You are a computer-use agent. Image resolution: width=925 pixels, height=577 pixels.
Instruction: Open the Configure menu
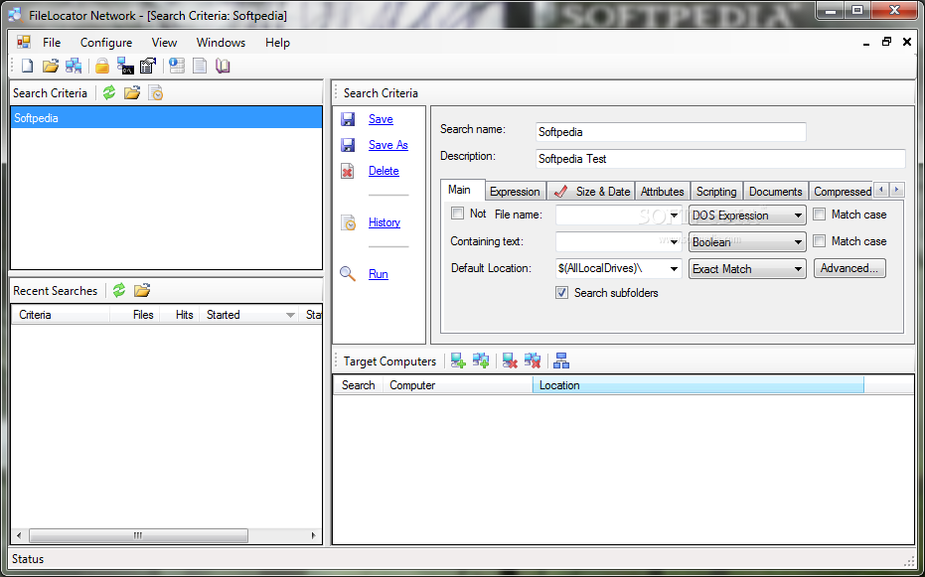pos(106,43)
